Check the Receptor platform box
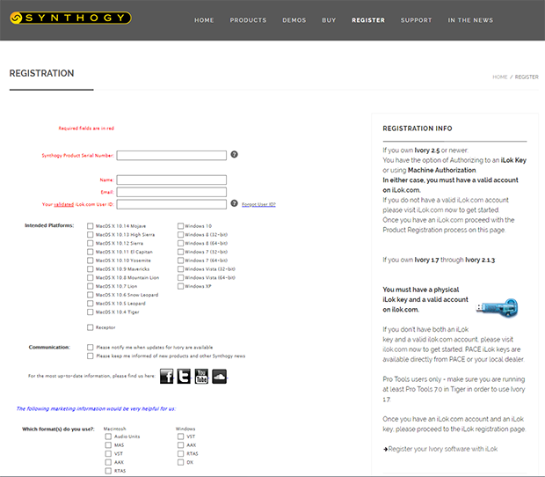This screenshot has height=477, width=545. [91, 327]
